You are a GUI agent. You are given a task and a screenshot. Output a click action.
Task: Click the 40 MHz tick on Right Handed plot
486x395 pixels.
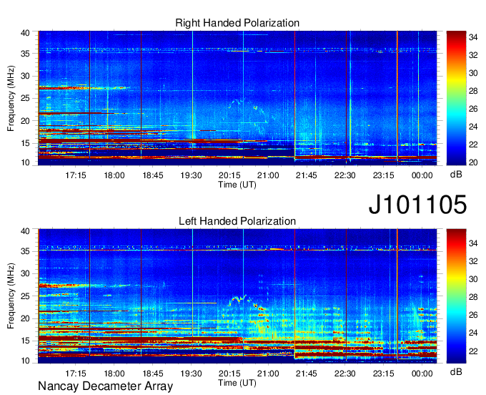click(x=25, y=33)
